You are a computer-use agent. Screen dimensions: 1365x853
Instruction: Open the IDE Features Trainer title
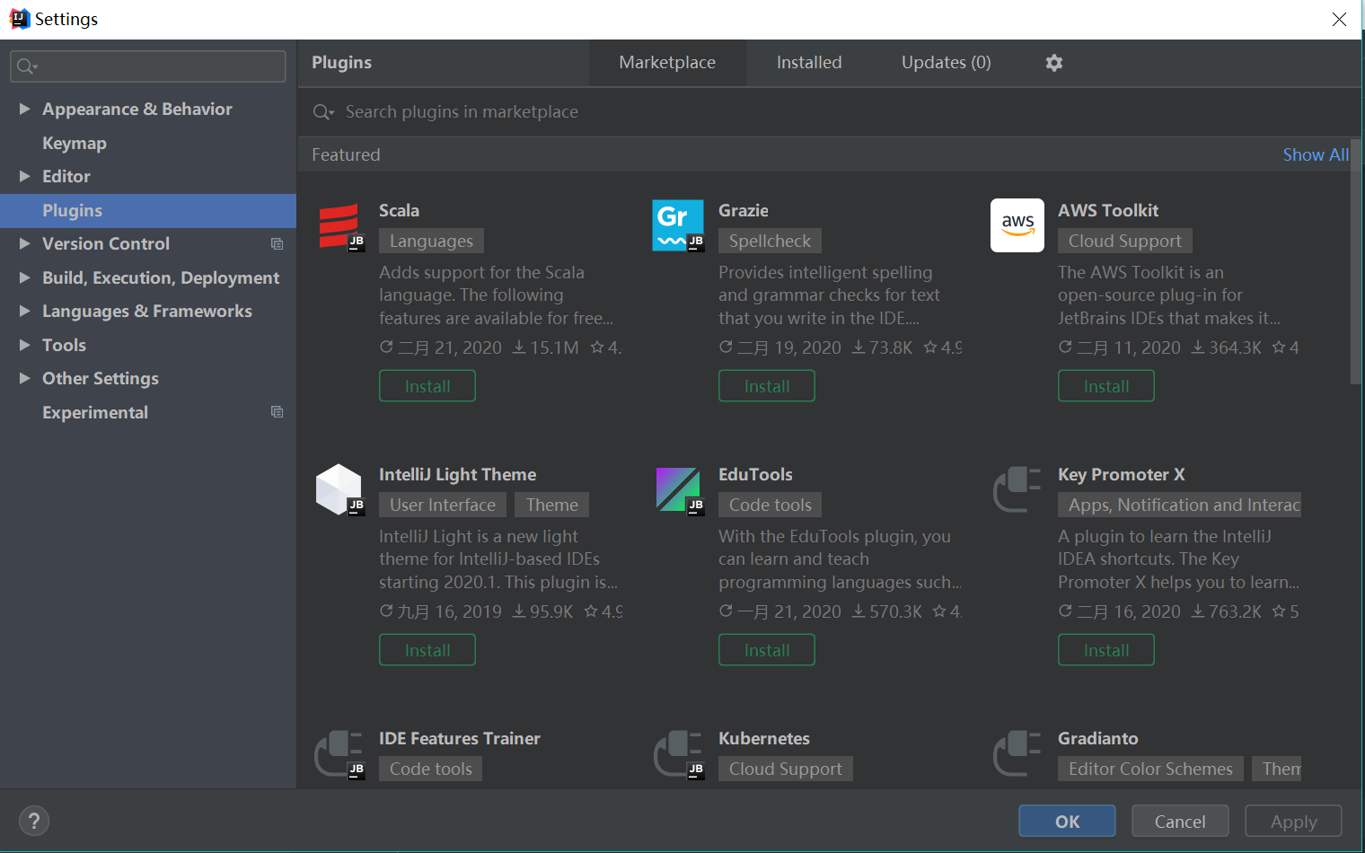(x=460, y=738)
